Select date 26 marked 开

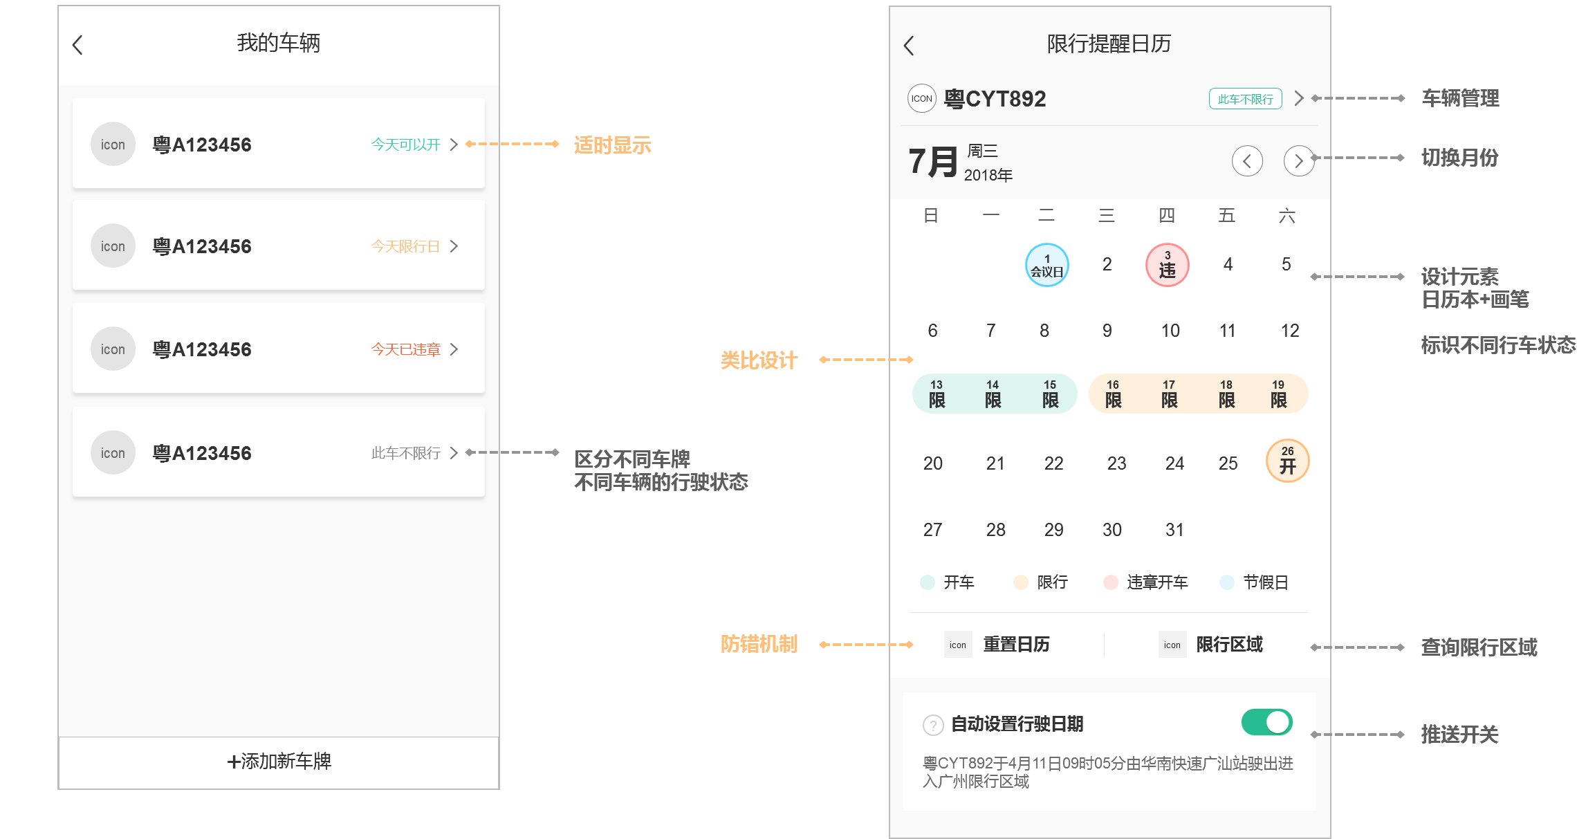(1287, 461)
